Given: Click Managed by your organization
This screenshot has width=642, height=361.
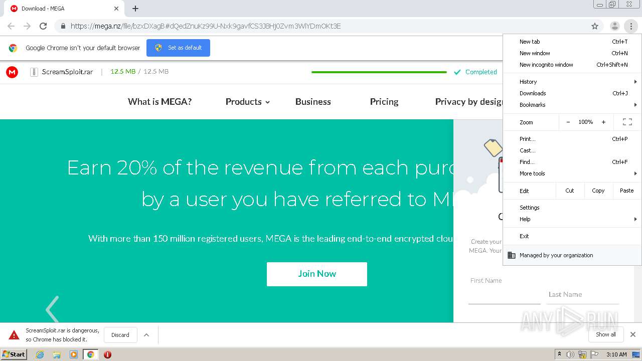Looking at the screenshot, I should click(x=572, y=255).
